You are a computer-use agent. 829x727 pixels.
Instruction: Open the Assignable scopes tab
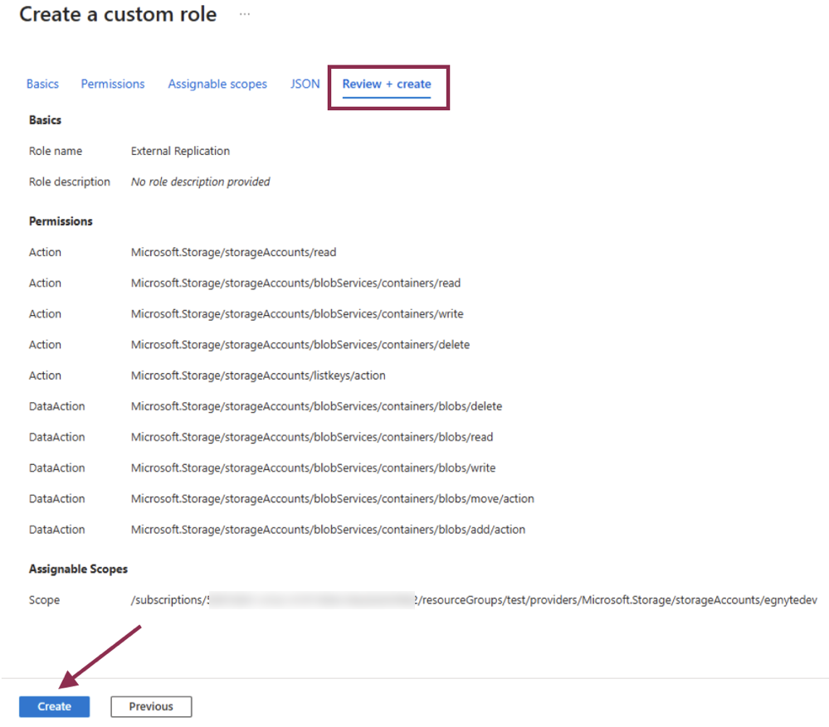[x=217, y=84]
